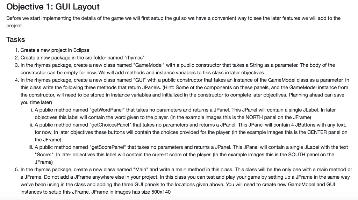Viewport: 358px width, 200px height.
Task: Click the "Tasks" subheading
Action: [15, 40]
